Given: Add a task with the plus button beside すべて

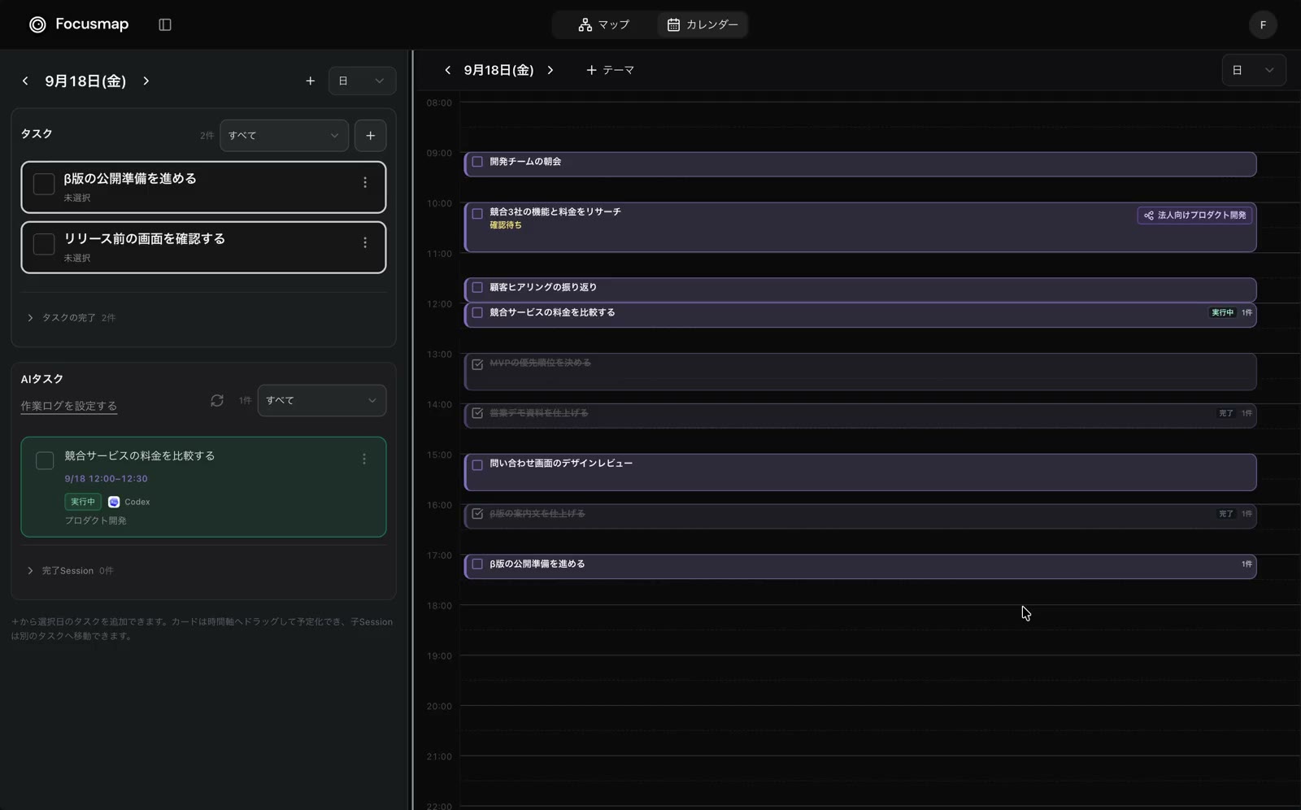Looking at the screenshot, I should (371, 136).
